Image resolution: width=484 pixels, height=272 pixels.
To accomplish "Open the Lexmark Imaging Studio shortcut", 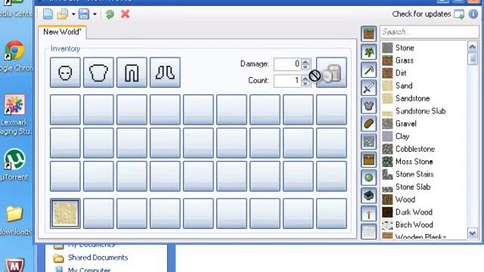I will (15, 114).
